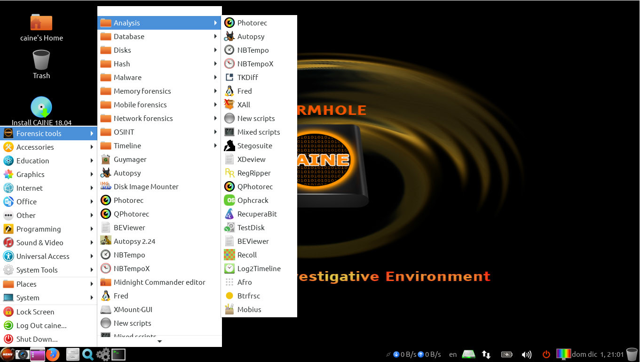Start TestDisk recovery tool
The image size is (640, 362).
click(251, 227)
